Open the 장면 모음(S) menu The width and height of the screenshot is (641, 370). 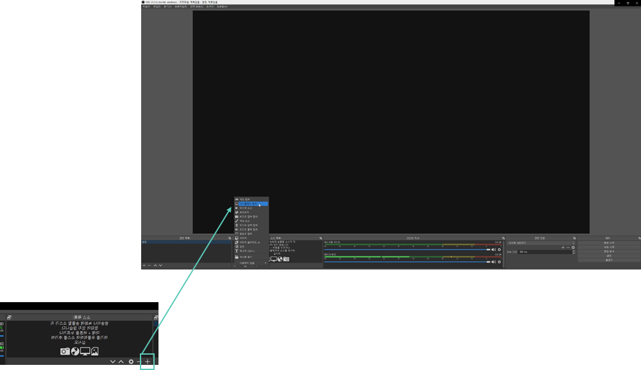coord(196,6)
